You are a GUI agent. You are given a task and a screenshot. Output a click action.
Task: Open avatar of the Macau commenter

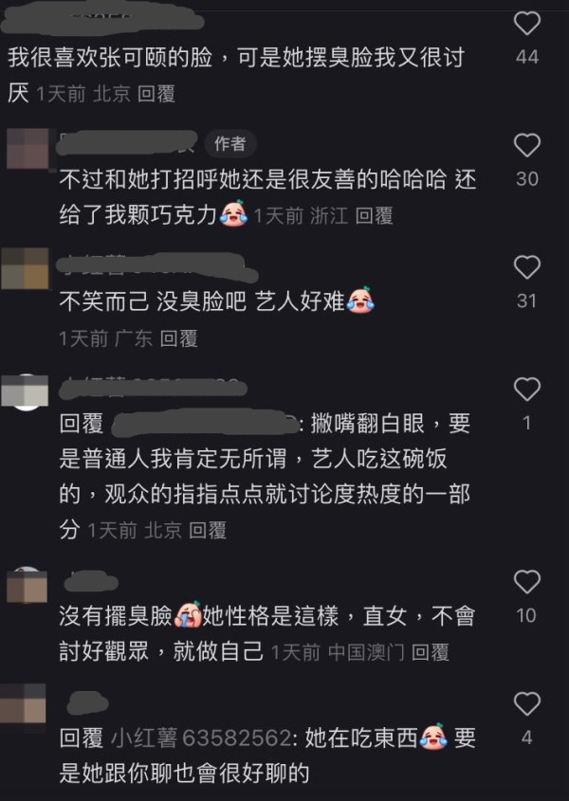(28, 586)
